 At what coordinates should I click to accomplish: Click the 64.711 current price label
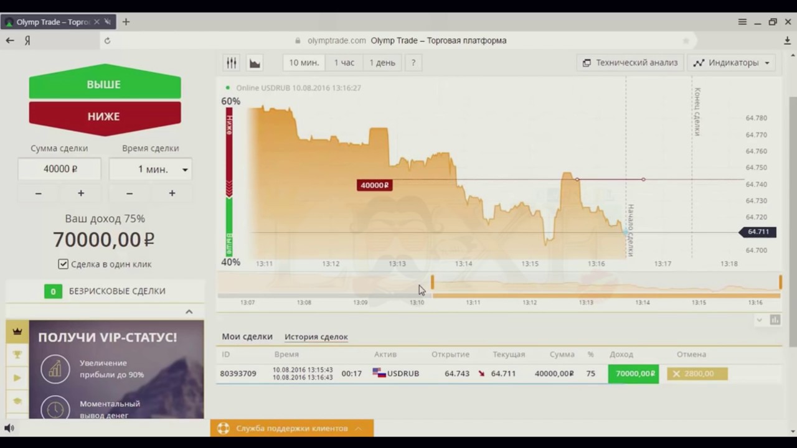[758, 231]
